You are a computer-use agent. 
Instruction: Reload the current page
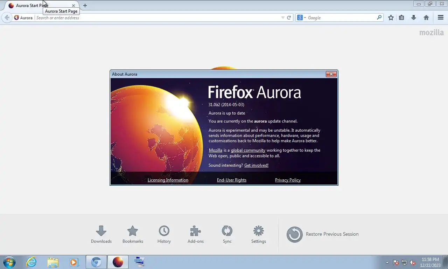tap(289, 18)
